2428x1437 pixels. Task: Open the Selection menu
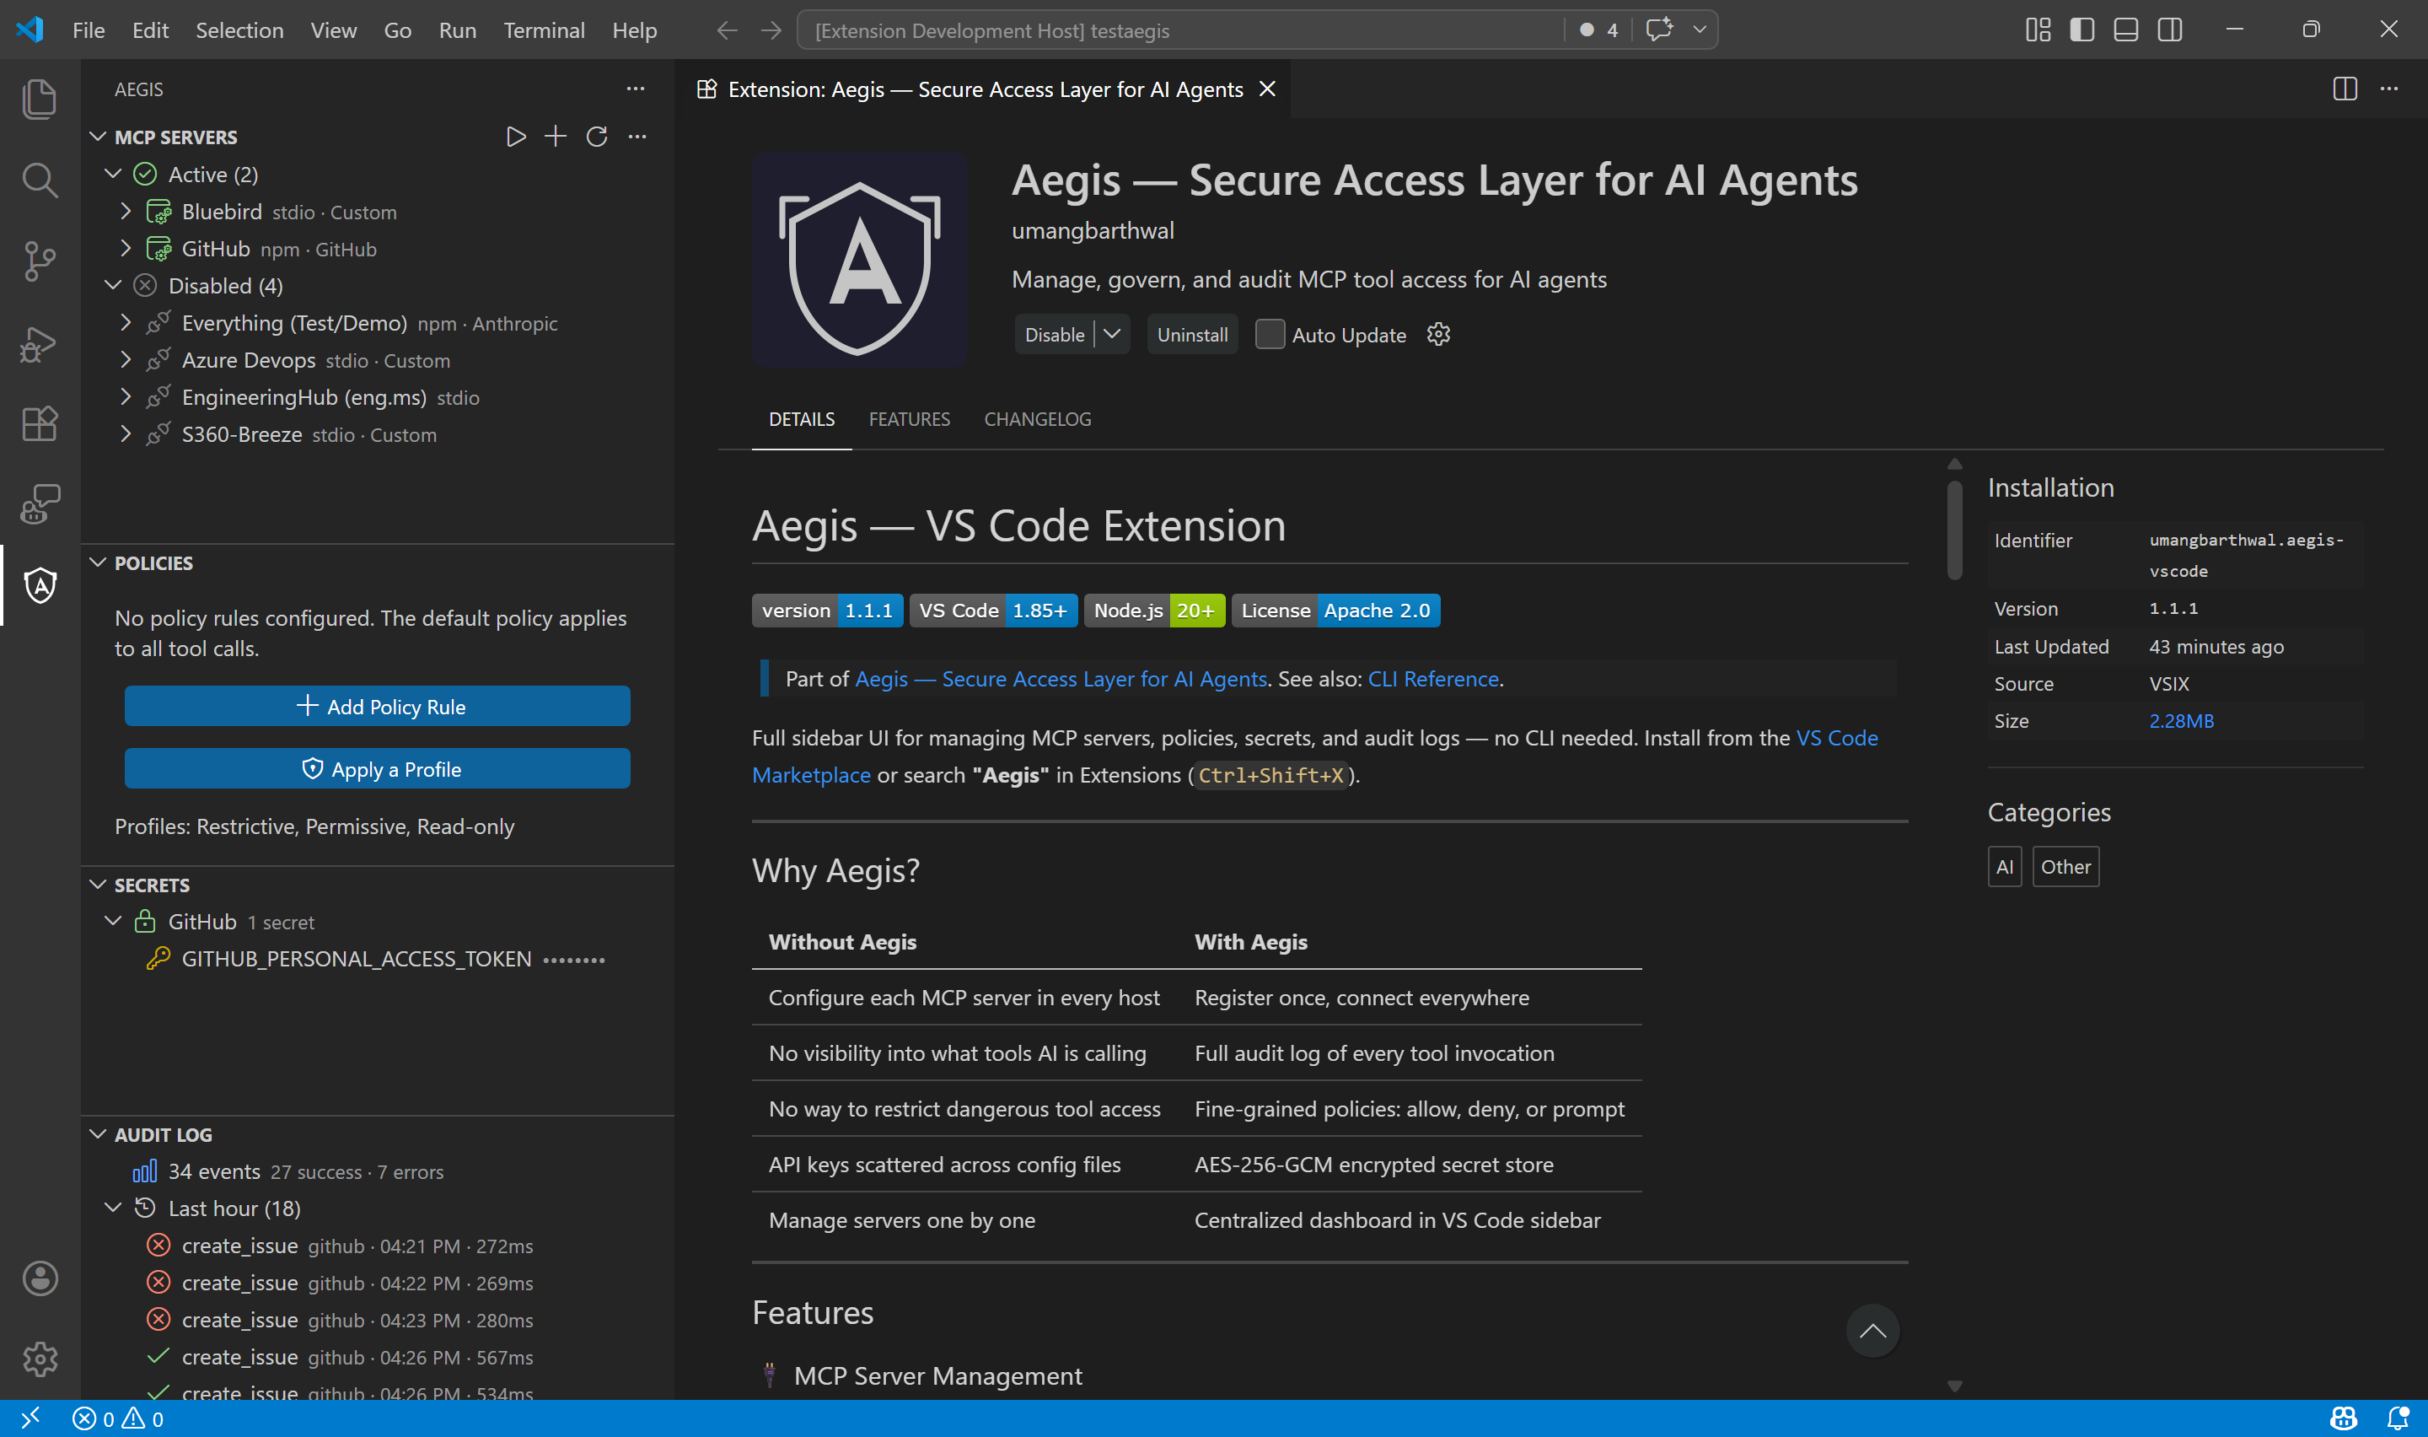(x=239, y=30)
